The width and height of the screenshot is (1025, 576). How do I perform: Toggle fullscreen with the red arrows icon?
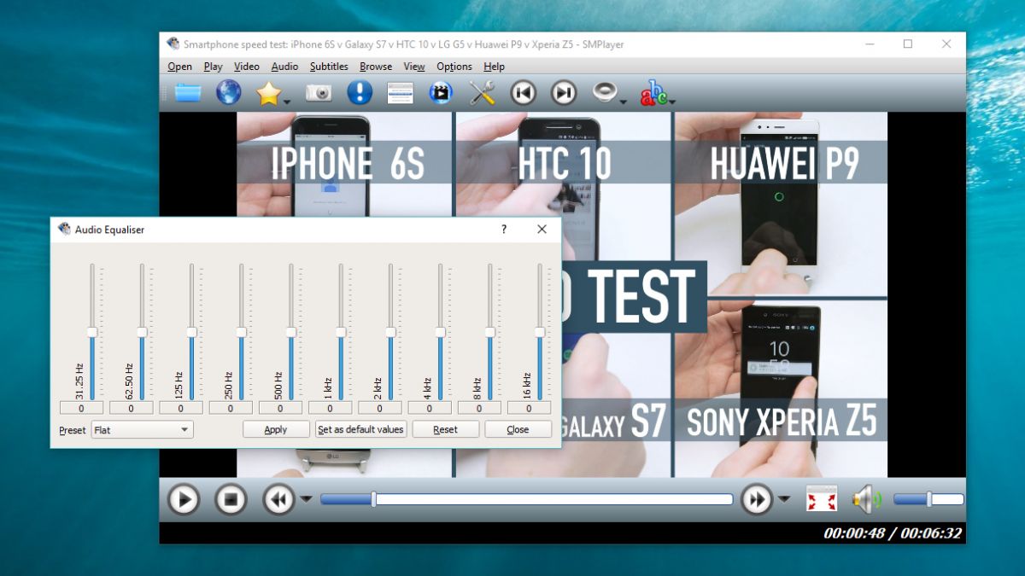pos(822,499)
